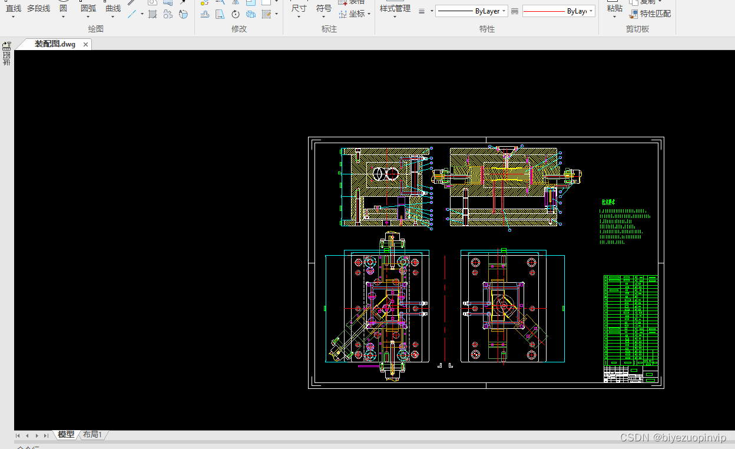Switch to the 布局1 layout tab
735x449 pixels.
point(92,435)
